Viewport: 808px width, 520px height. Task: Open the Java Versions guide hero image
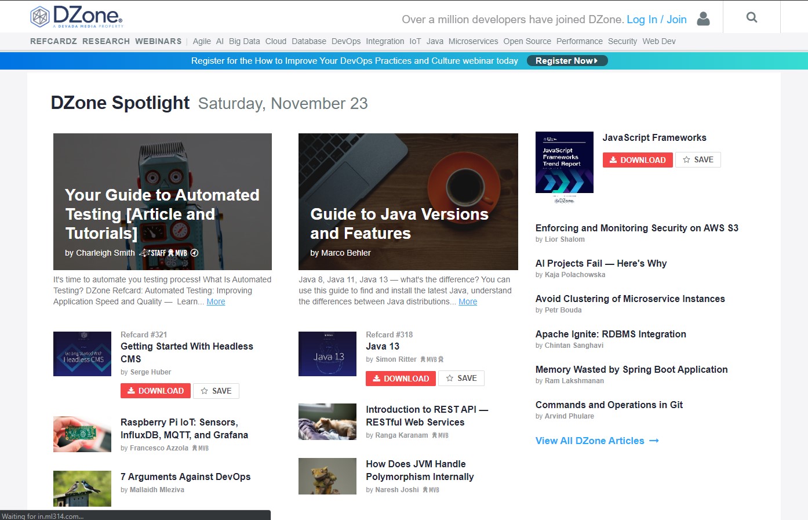pos(408,202)
